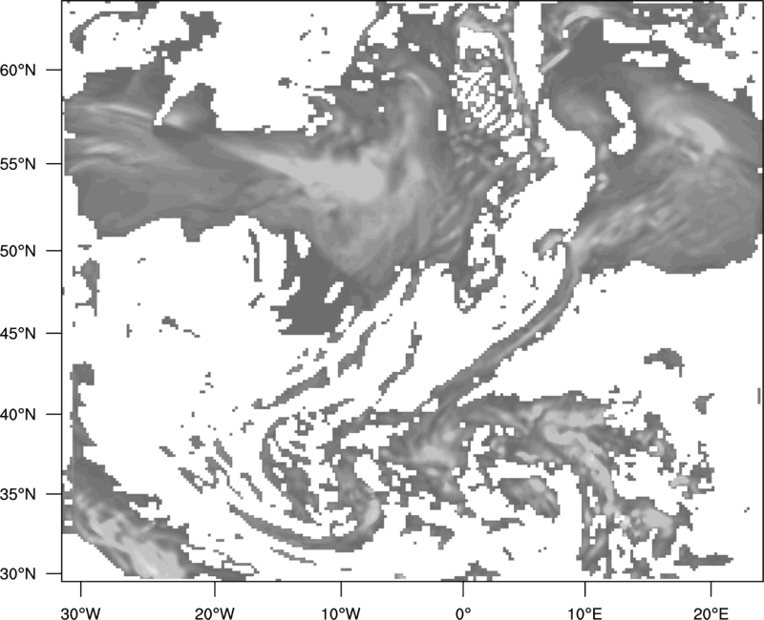Click the 35°N latitude label

tap(18, 494)
